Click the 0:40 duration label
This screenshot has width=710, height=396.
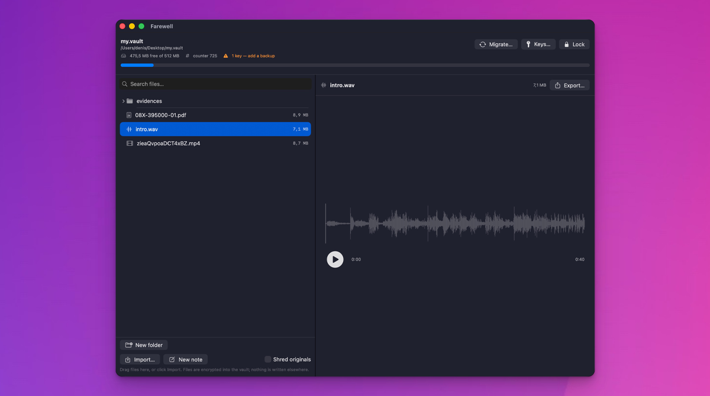580,259
